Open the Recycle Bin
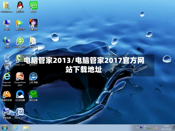The height and width of the screenshot is (131, 175). (x=7, y=60)
